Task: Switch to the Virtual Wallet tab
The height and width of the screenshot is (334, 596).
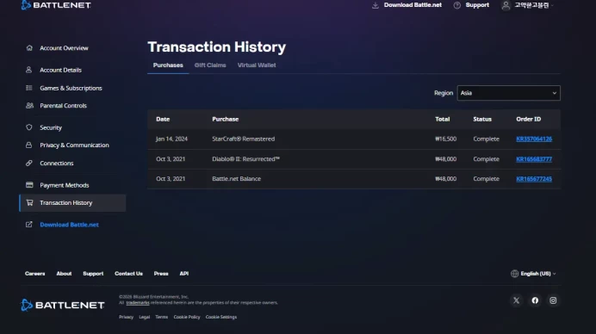Action: click(x=257, y=65)
